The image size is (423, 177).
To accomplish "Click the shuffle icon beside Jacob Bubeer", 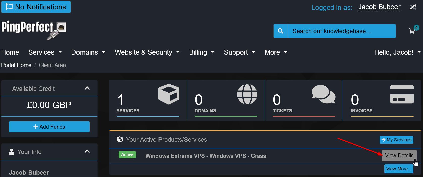I will click(413, 7).
